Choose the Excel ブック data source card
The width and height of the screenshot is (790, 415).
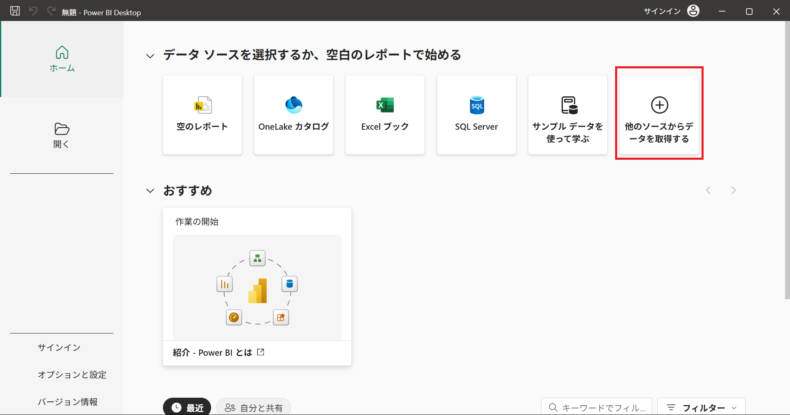coord(385,115)
